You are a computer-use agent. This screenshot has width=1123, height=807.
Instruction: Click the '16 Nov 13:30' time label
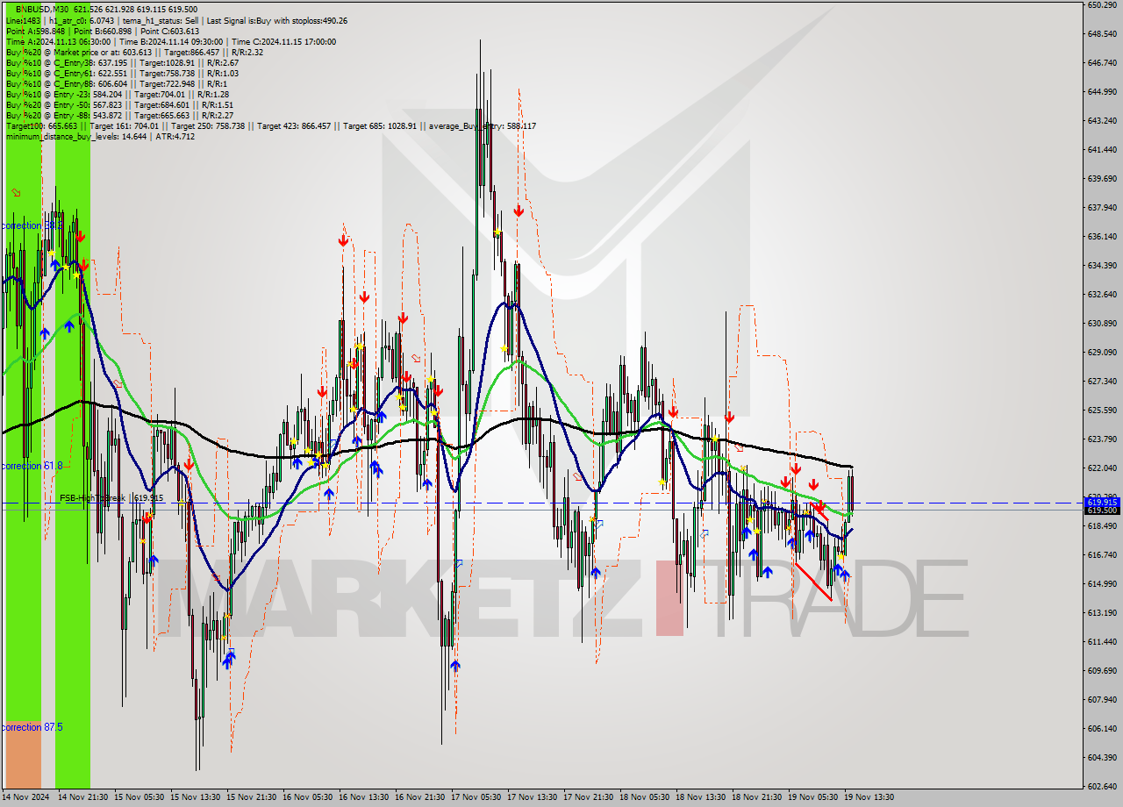point(364,797)
